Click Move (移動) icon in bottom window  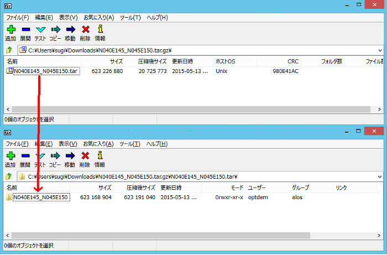pos(70,155)
